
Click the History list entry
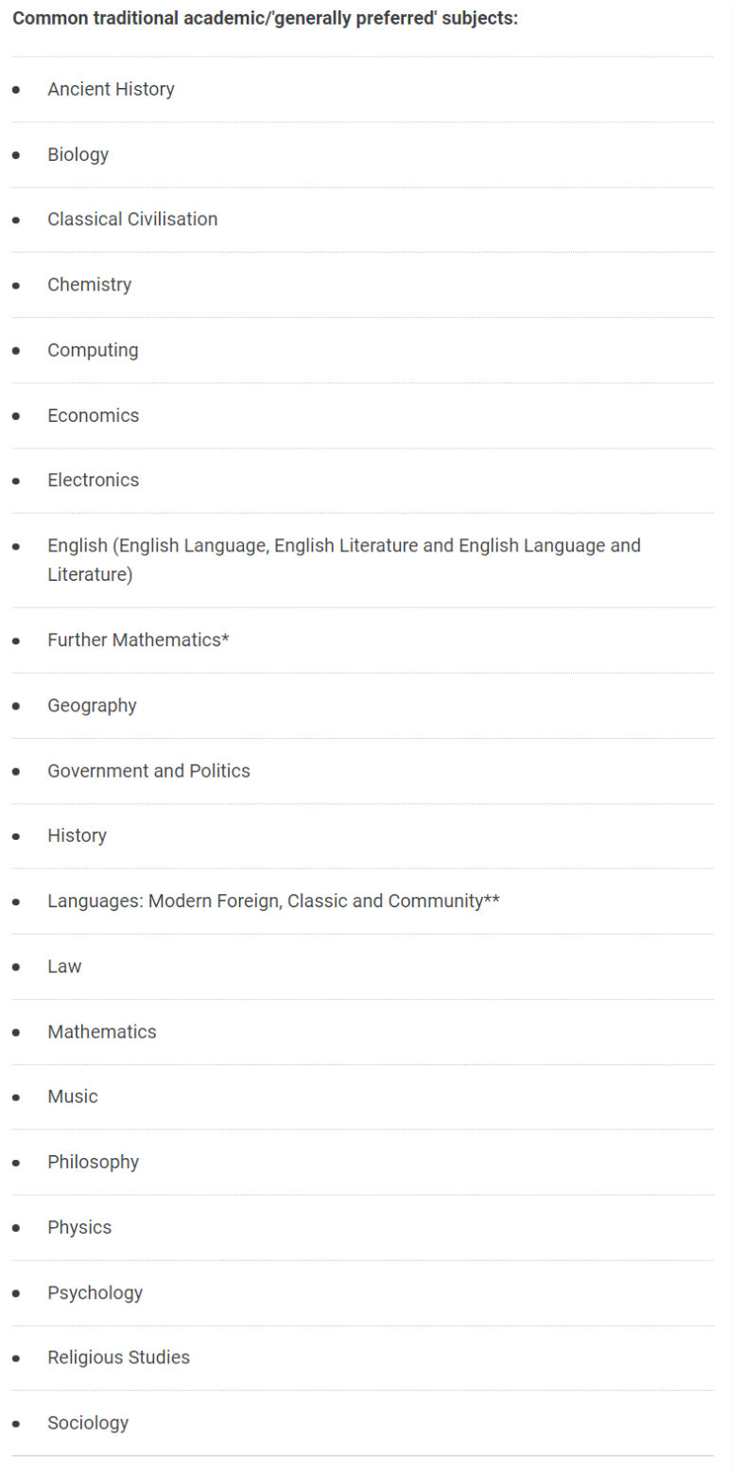click(77, 835)
